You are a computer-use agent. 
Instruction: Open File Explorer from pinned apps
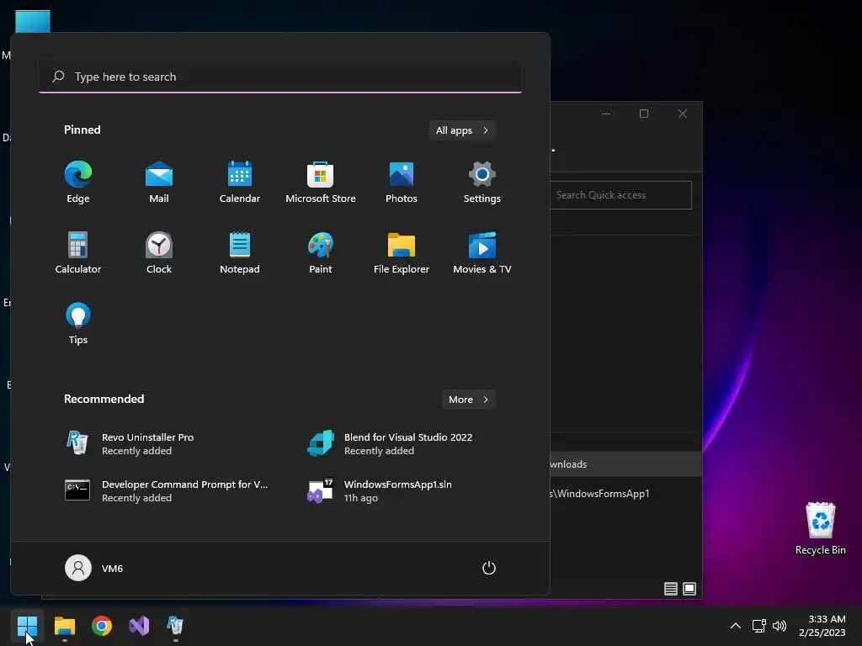click(402, 252)
